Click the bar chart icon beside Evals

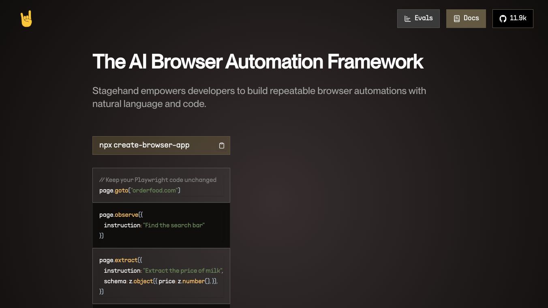408,19
